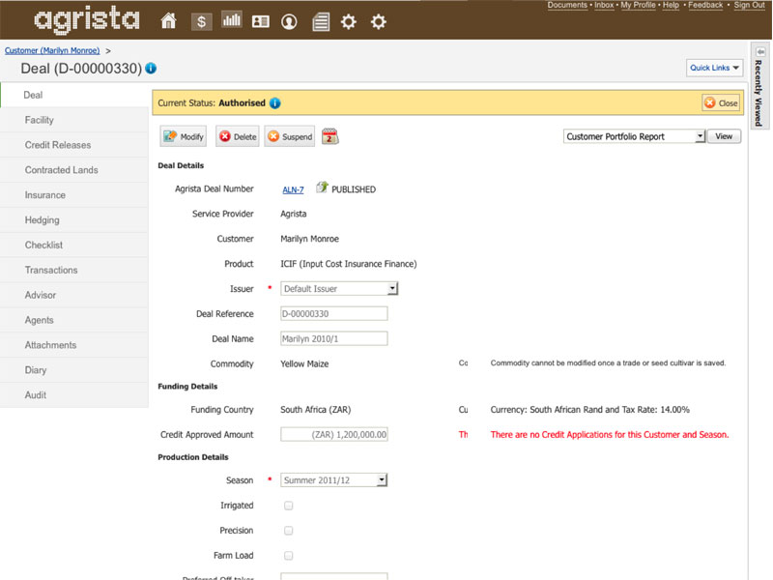773x580 pixels.
Task: Open the Contracted Lands tab
Action: [74, 170]
